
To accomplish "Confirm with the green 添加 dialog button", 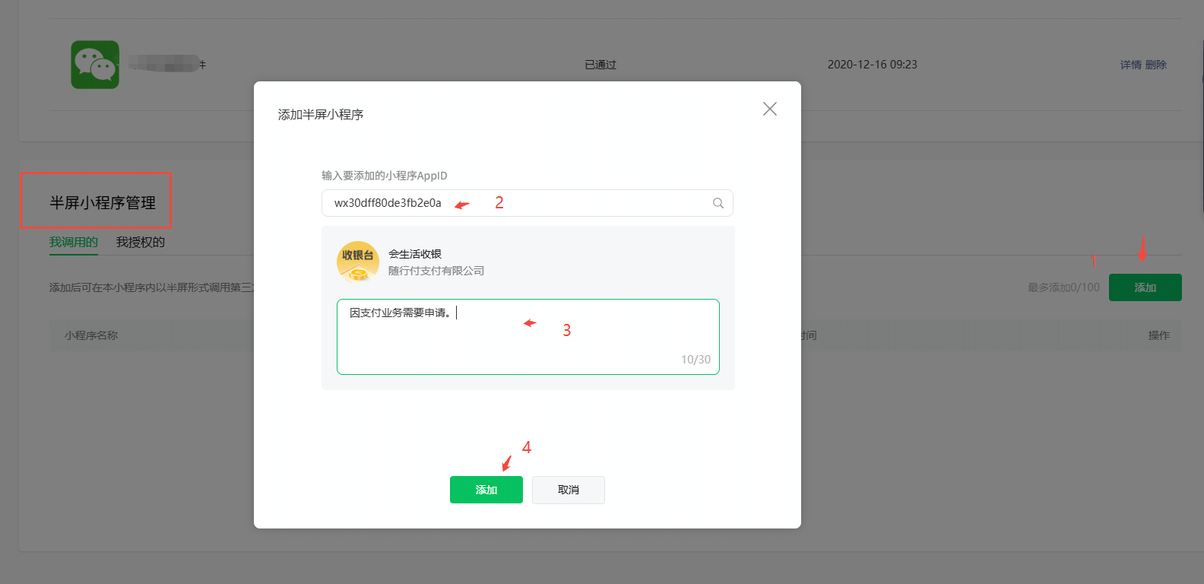I will (x=486, y=490).
